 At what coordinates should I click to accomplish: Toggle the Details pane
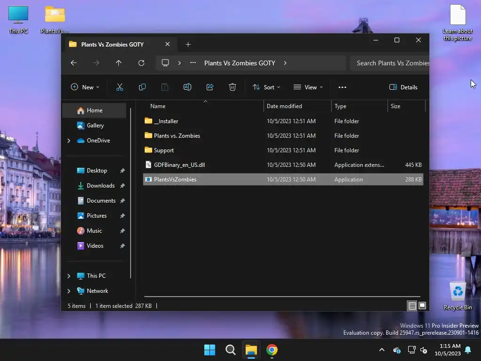(x=403, y=87)
